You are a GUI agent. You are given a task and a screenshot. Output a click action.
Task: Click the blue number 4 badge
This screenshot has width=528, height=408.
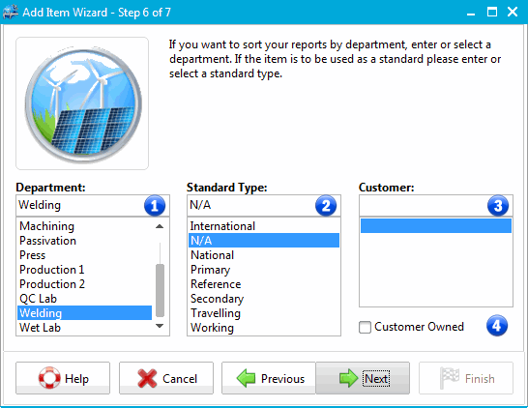pos(497,326)
